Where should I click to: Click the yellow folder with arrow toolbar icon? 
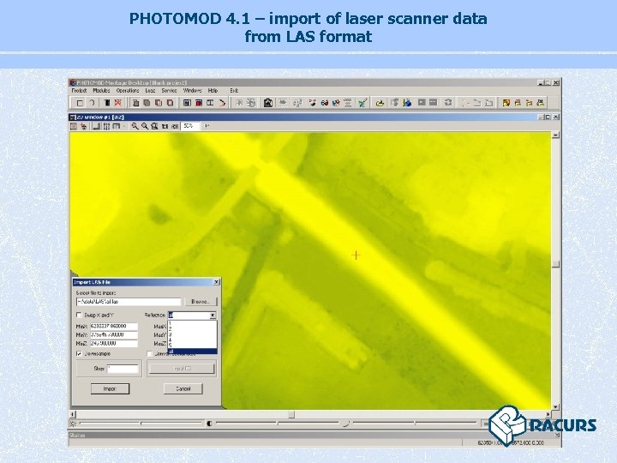pos(380,103)
